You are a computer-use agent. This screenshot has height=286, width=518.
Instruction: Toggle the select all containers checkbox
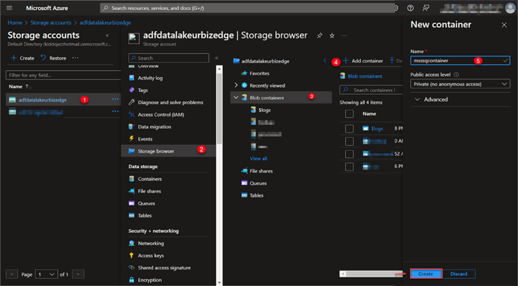(349, 114)
